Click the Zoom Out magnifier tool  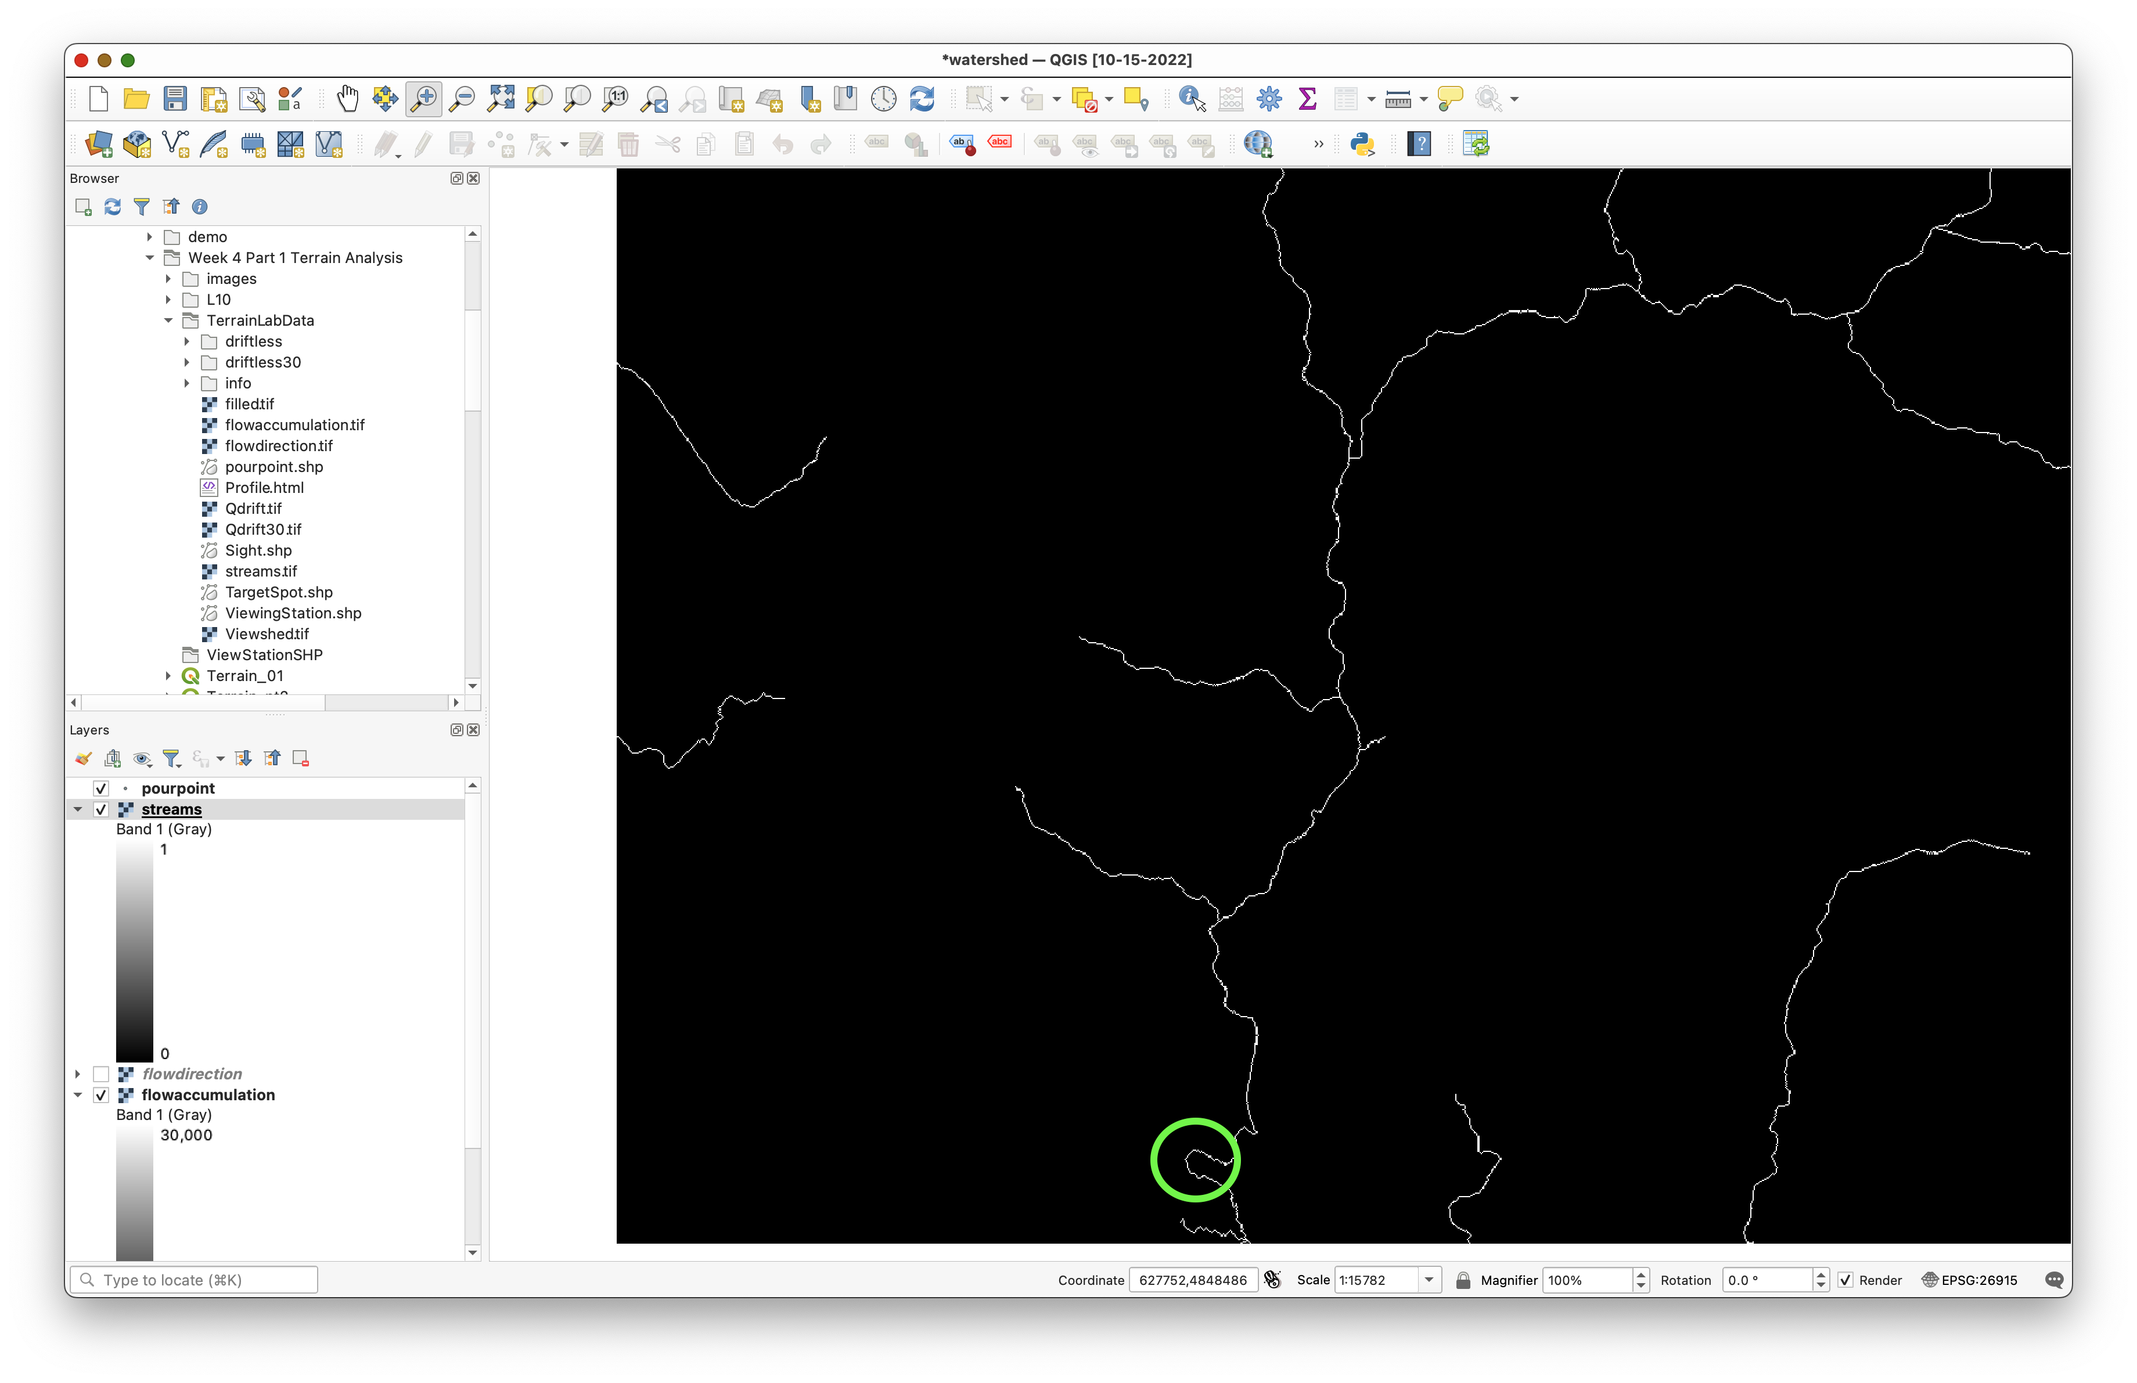pos(462,99)
